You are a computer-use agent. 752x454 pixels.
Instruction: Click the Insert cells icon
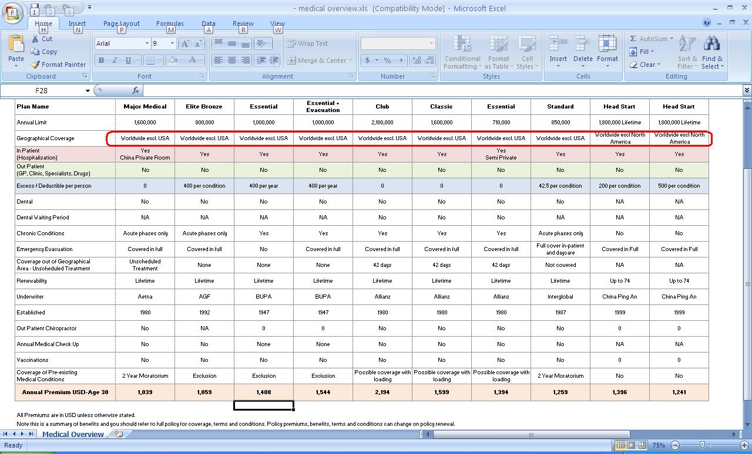tap(558, 45)
